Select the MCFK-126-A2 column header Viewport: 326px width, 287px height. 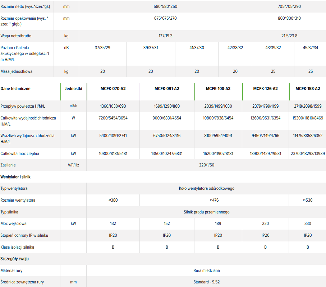[265, 89]
